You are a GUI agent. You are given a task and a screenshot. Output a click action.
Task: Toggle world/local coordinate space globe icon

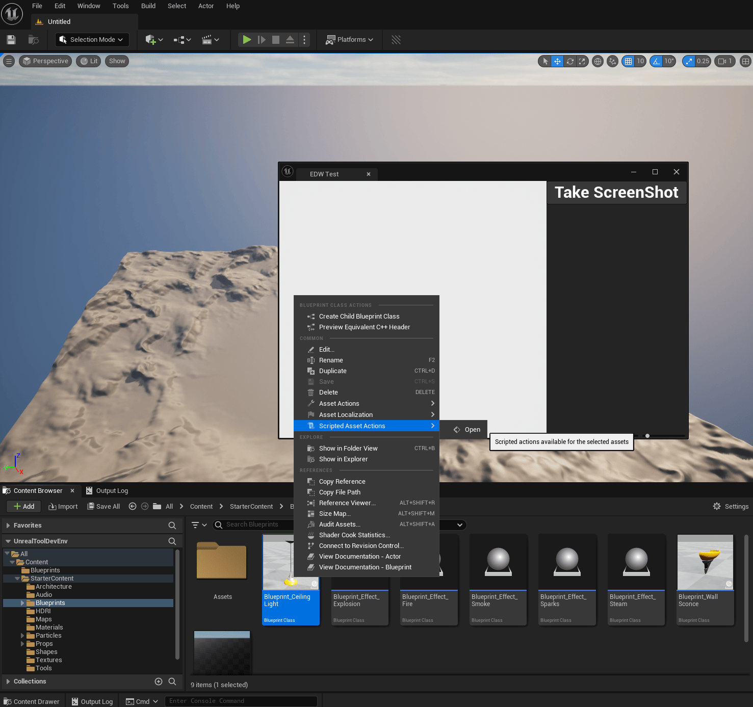tap(598, 61)
